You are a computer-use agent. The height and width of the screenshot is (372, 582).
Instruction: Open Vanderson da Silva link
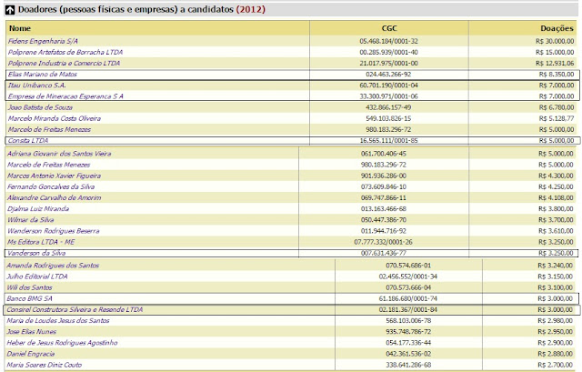(36, 253)
